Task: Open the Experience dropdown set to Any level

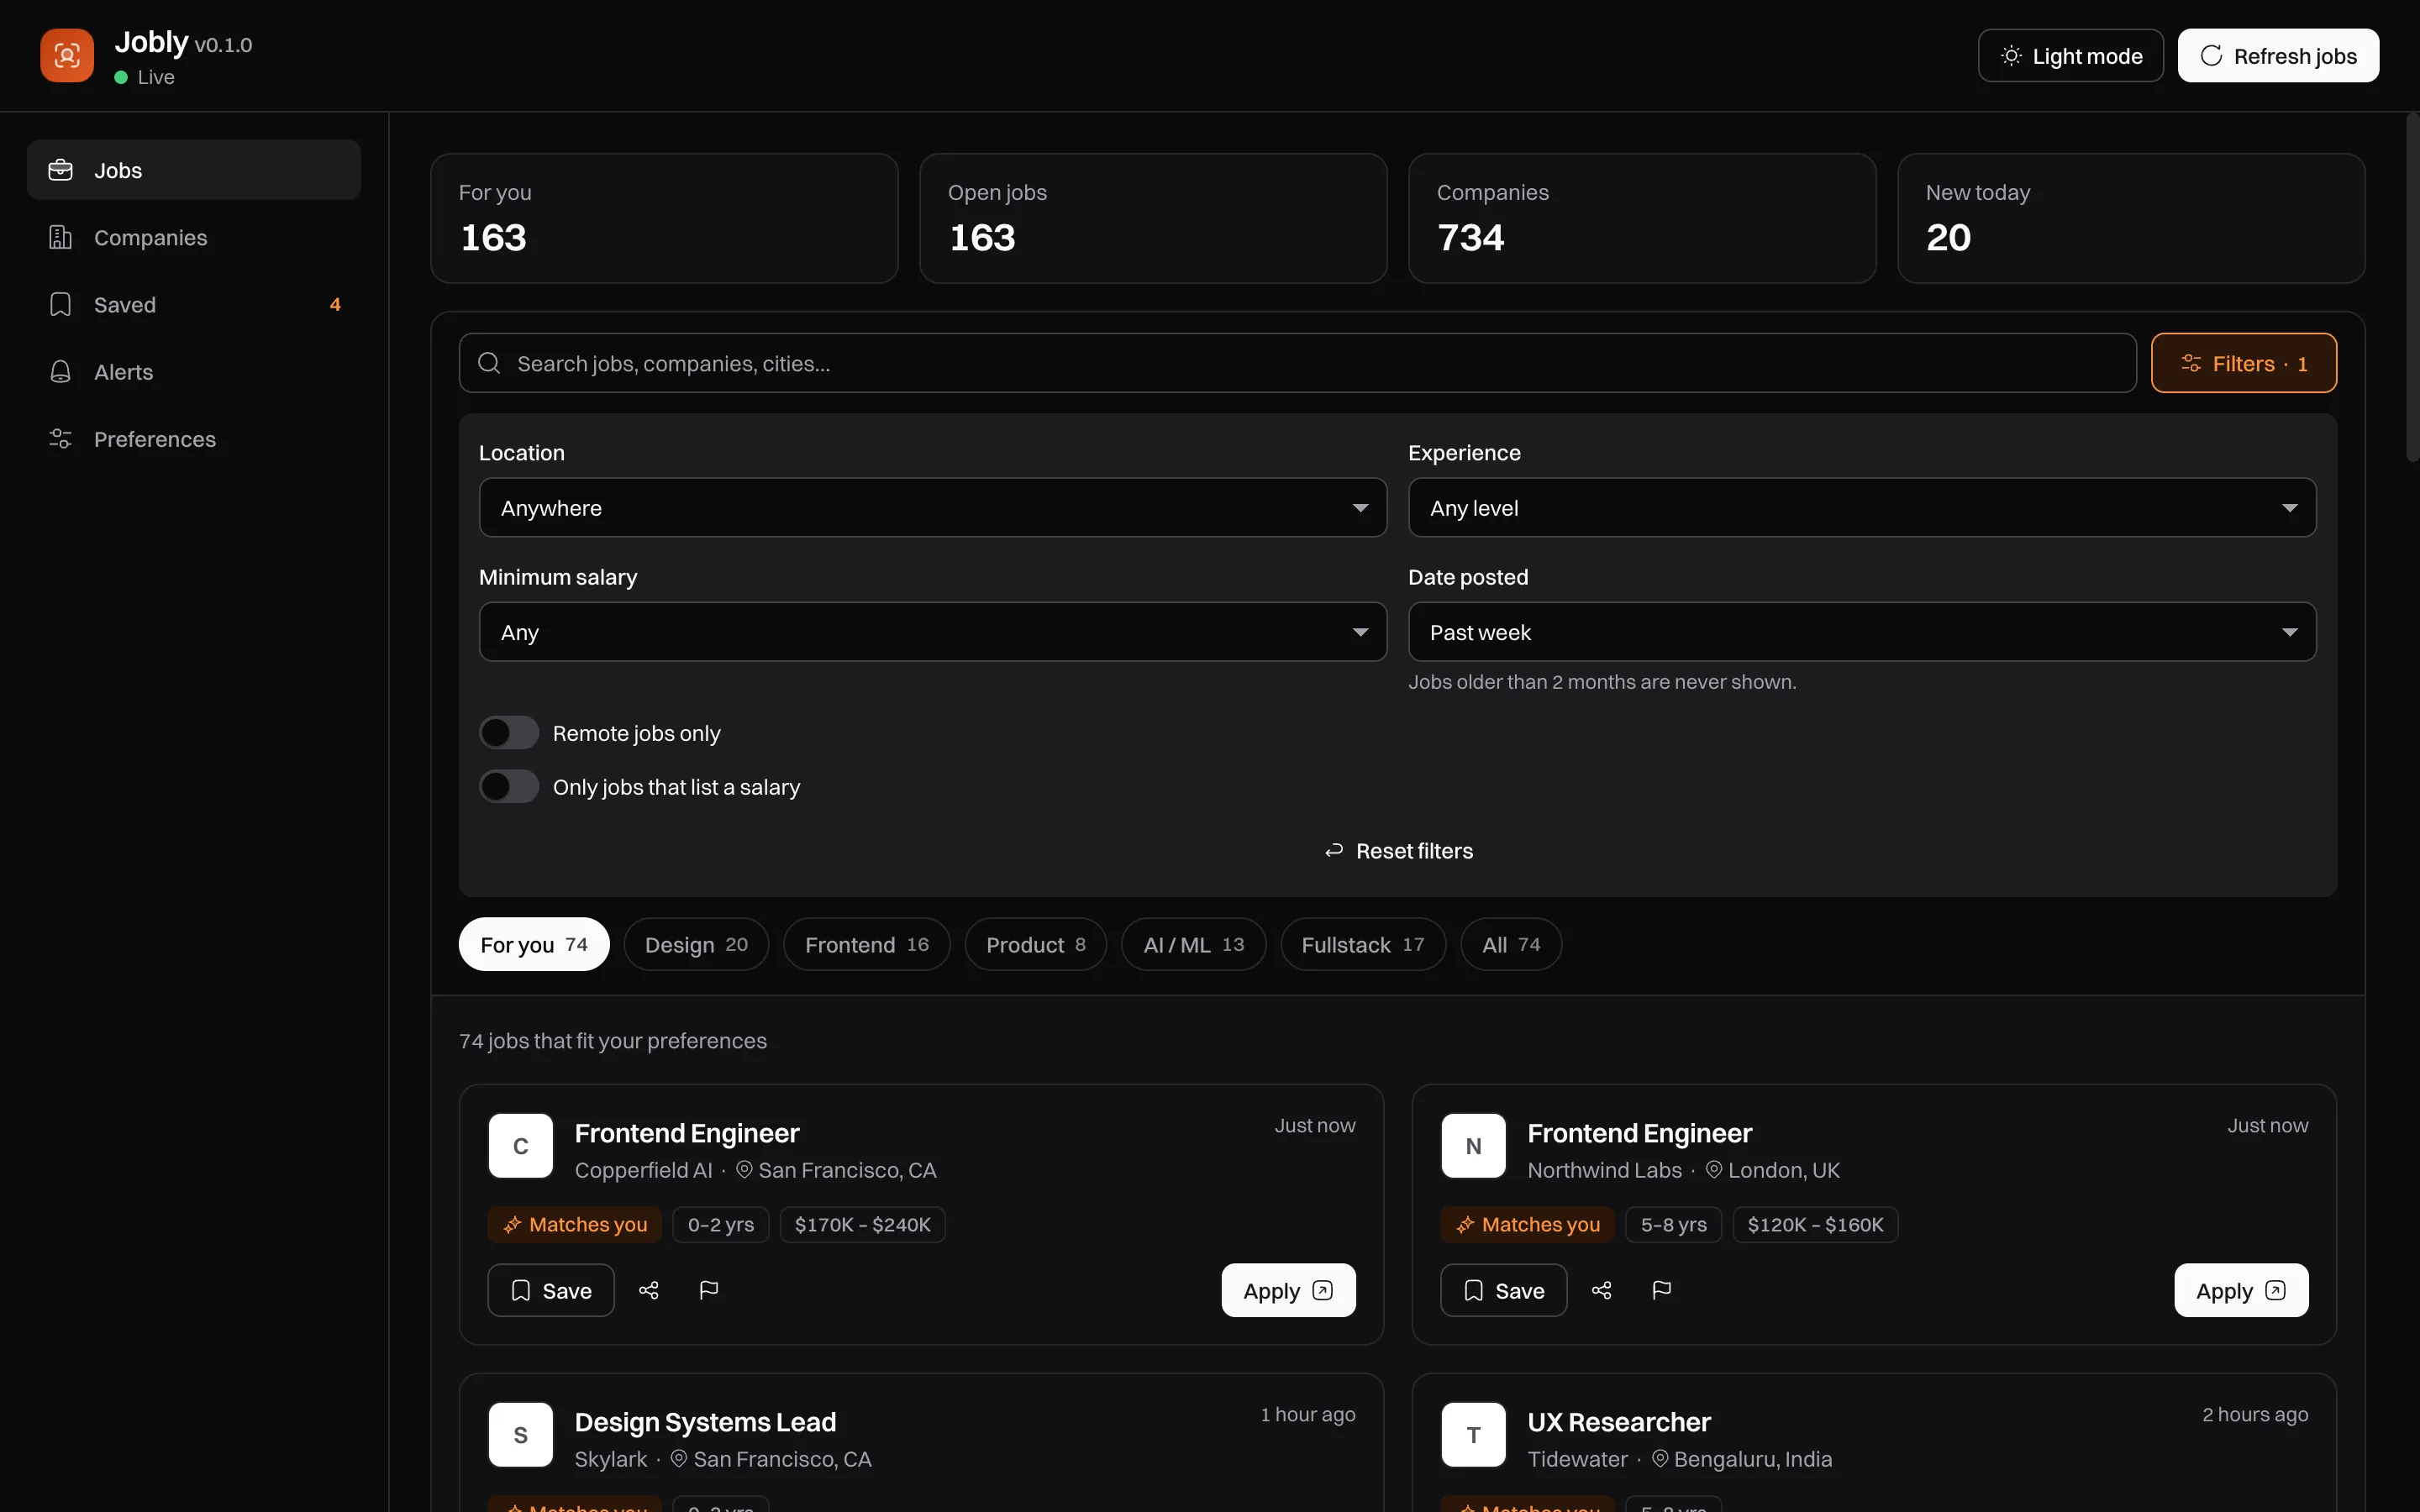Action: [x=1862, y=508]
